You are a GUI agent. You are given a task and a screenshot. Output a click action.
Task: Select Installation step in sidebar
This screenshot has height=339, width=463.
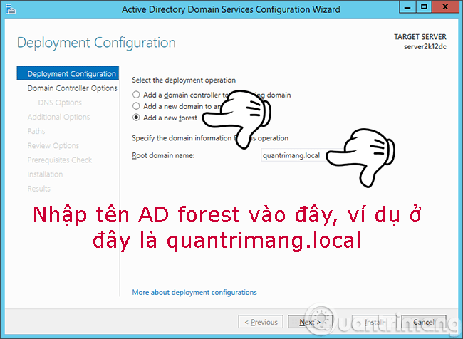point(45,174)
